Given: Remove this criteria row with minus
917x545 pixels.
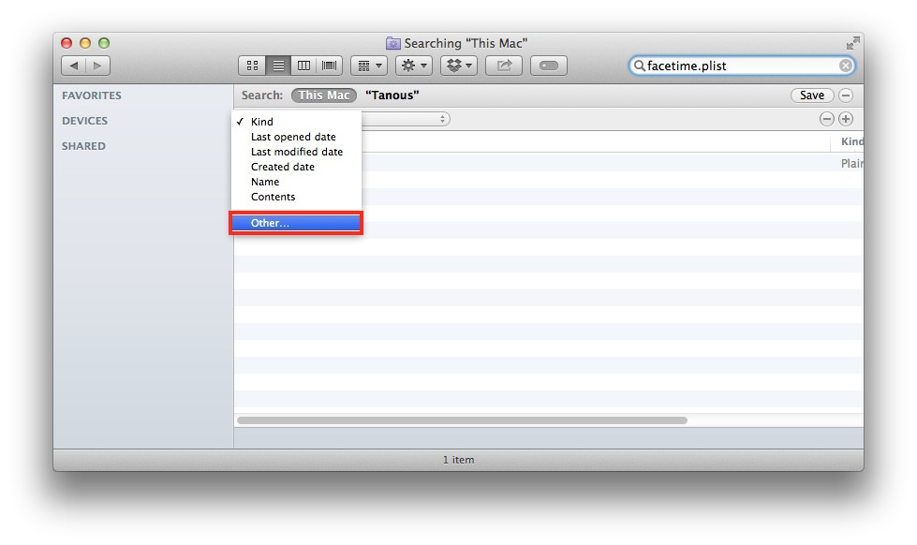Looking at the screenshot, I should click(826, 119).
